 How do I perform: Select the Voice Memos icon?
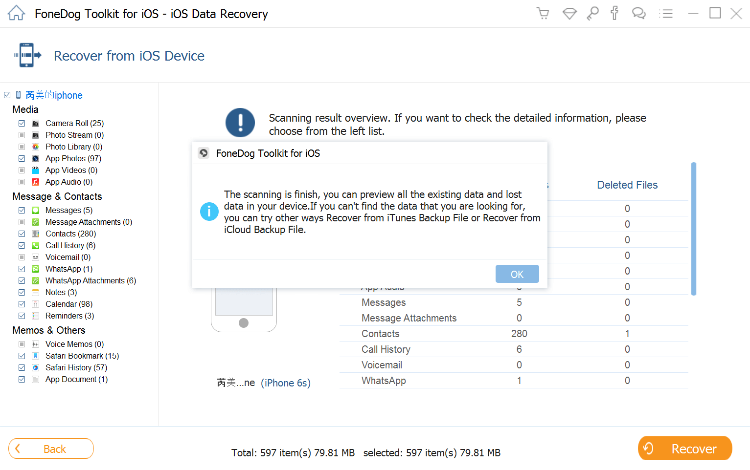(x=36, y=344)
